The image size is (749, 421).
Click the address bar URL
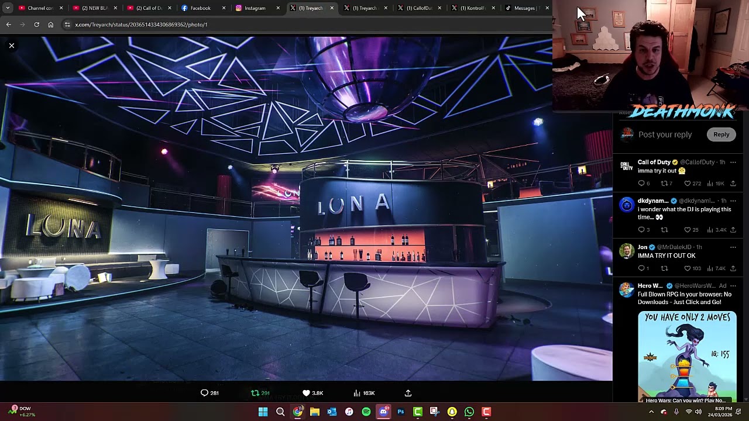[x=141, y=25]
